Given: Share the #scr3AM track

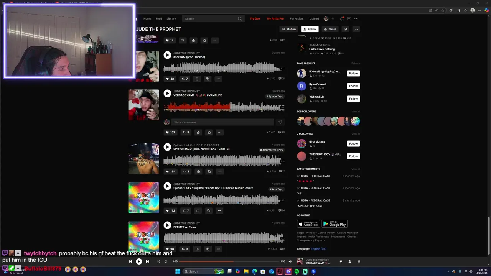Looking at the screenshot, I should [197, 79].
